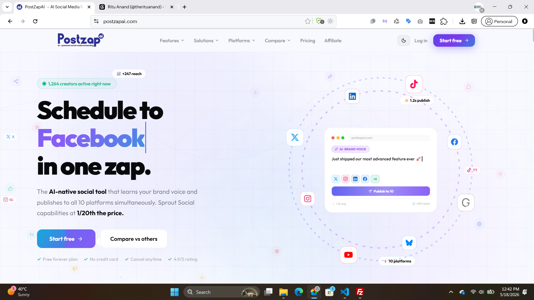This screenshot has width=534, height=300.
Task: Reload the page
Action: [35, 21]
